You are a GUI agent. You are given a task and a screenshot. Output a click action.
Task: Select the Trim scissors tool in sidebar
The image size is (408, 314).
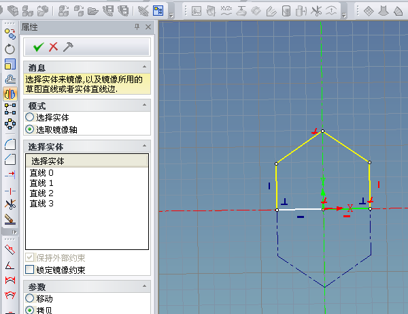click(10, 204)
